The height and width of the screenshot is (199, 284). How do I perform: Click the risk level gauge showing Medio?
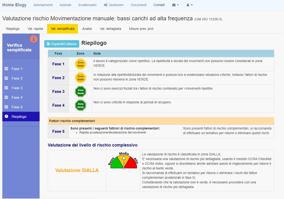123,161
